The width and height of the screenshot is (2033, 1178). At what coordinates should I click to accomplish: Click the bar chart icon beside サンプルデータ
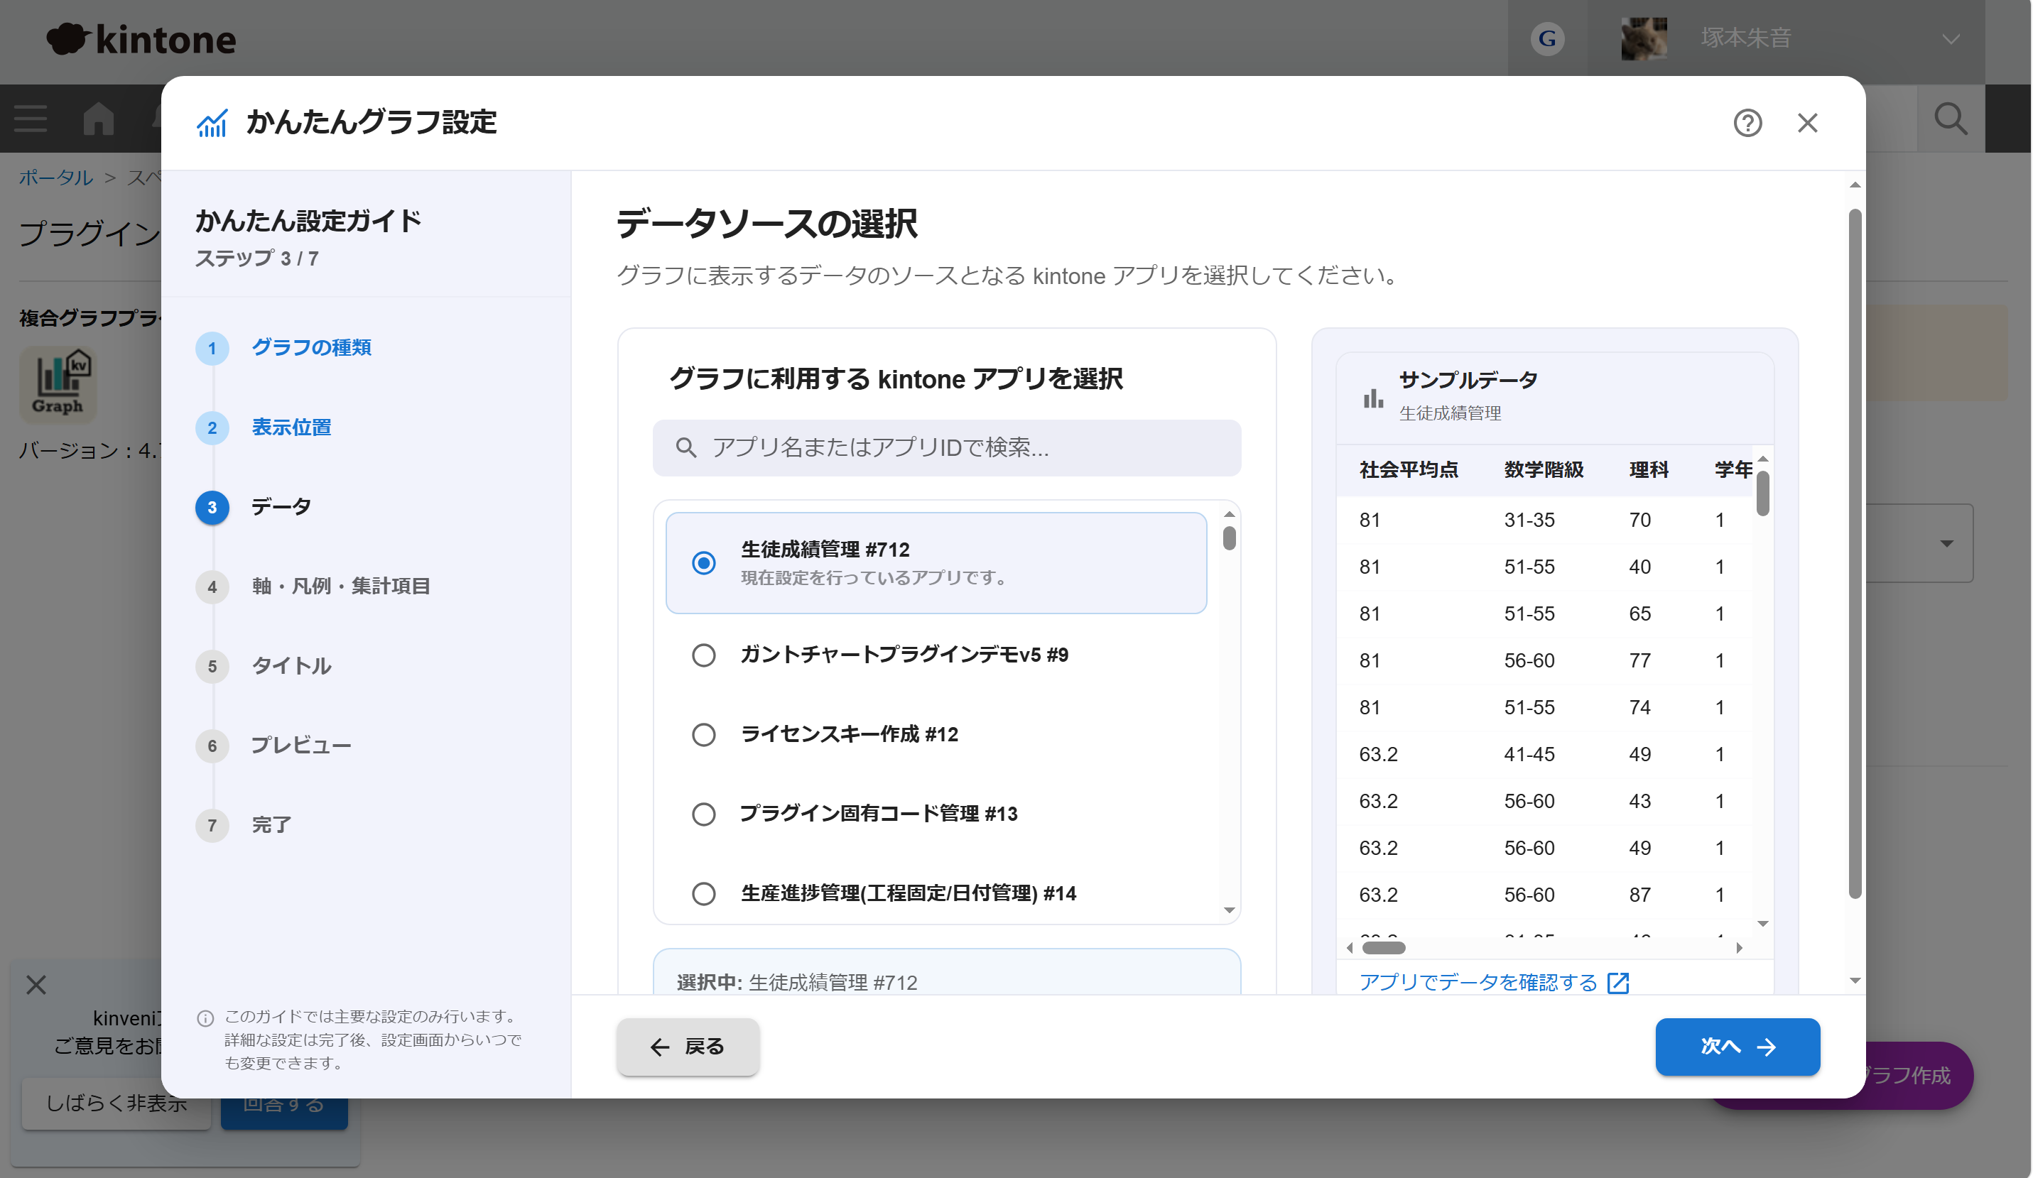tap(1372, 397)
